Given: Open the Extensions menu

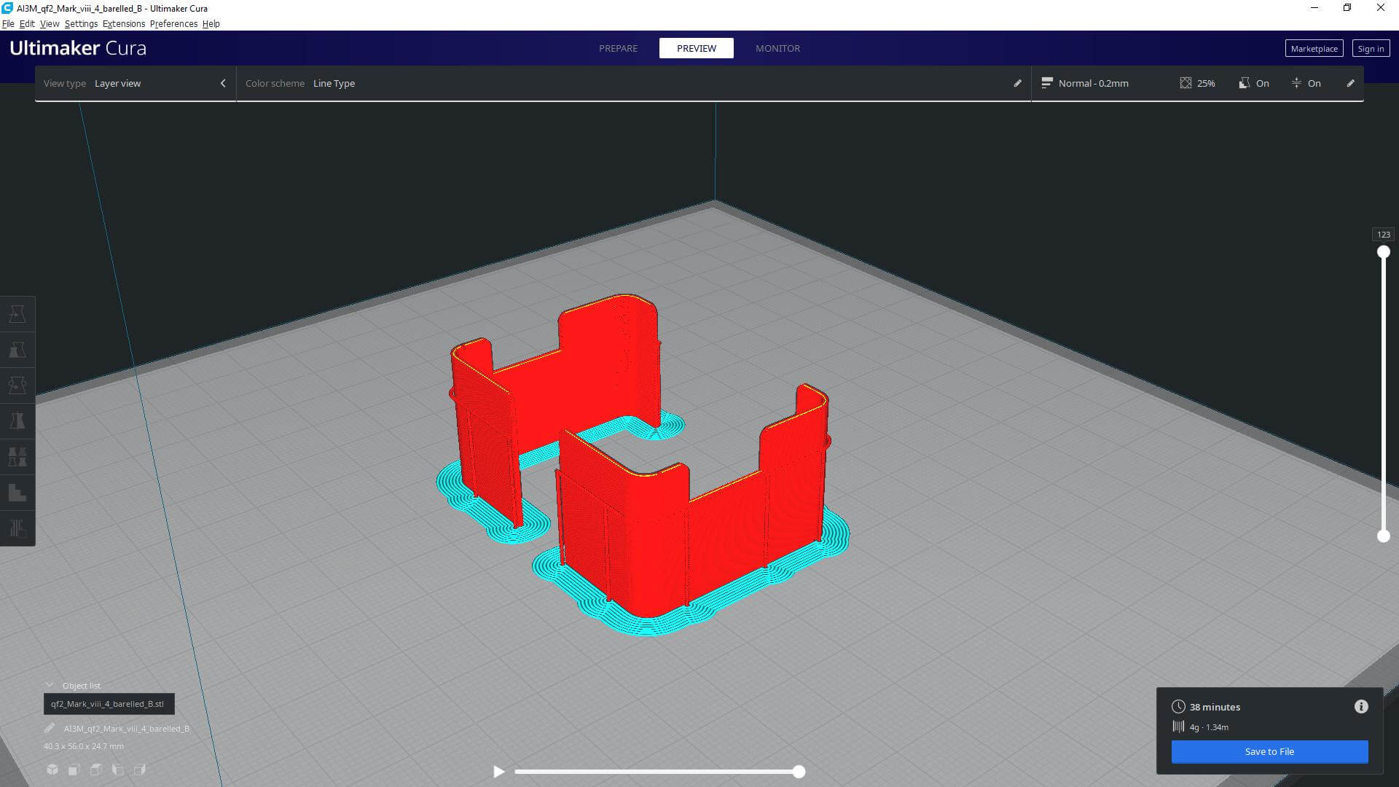Looking at the screenshot, I should tap(123, 23).
